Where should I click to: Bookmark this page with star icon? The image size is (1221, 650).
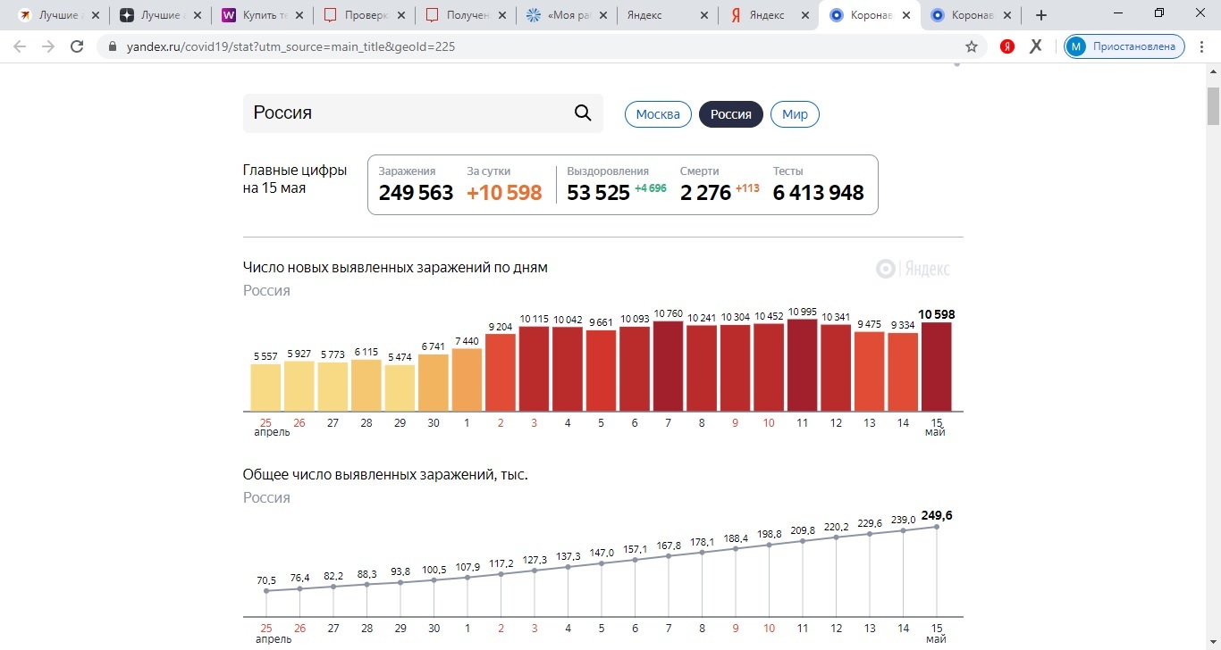[x=972, y=46]
